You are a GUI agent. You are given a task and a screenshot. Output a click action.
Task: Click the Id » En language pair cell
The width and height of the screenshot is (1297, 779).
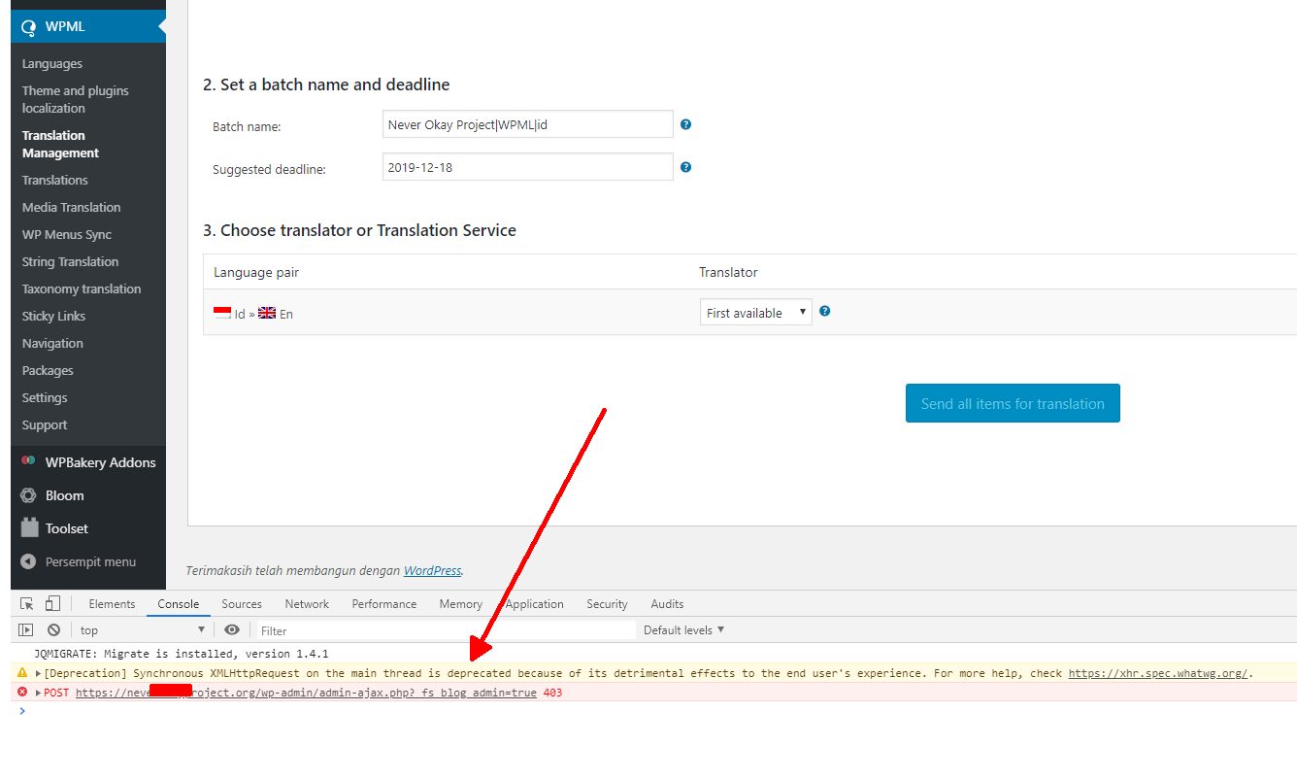pos(253,314)
